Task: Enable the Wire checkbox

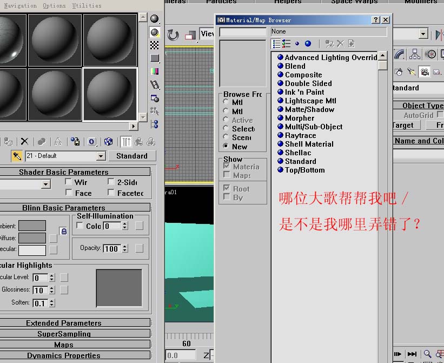Action: pyautogui.click(x=68, y=182)
